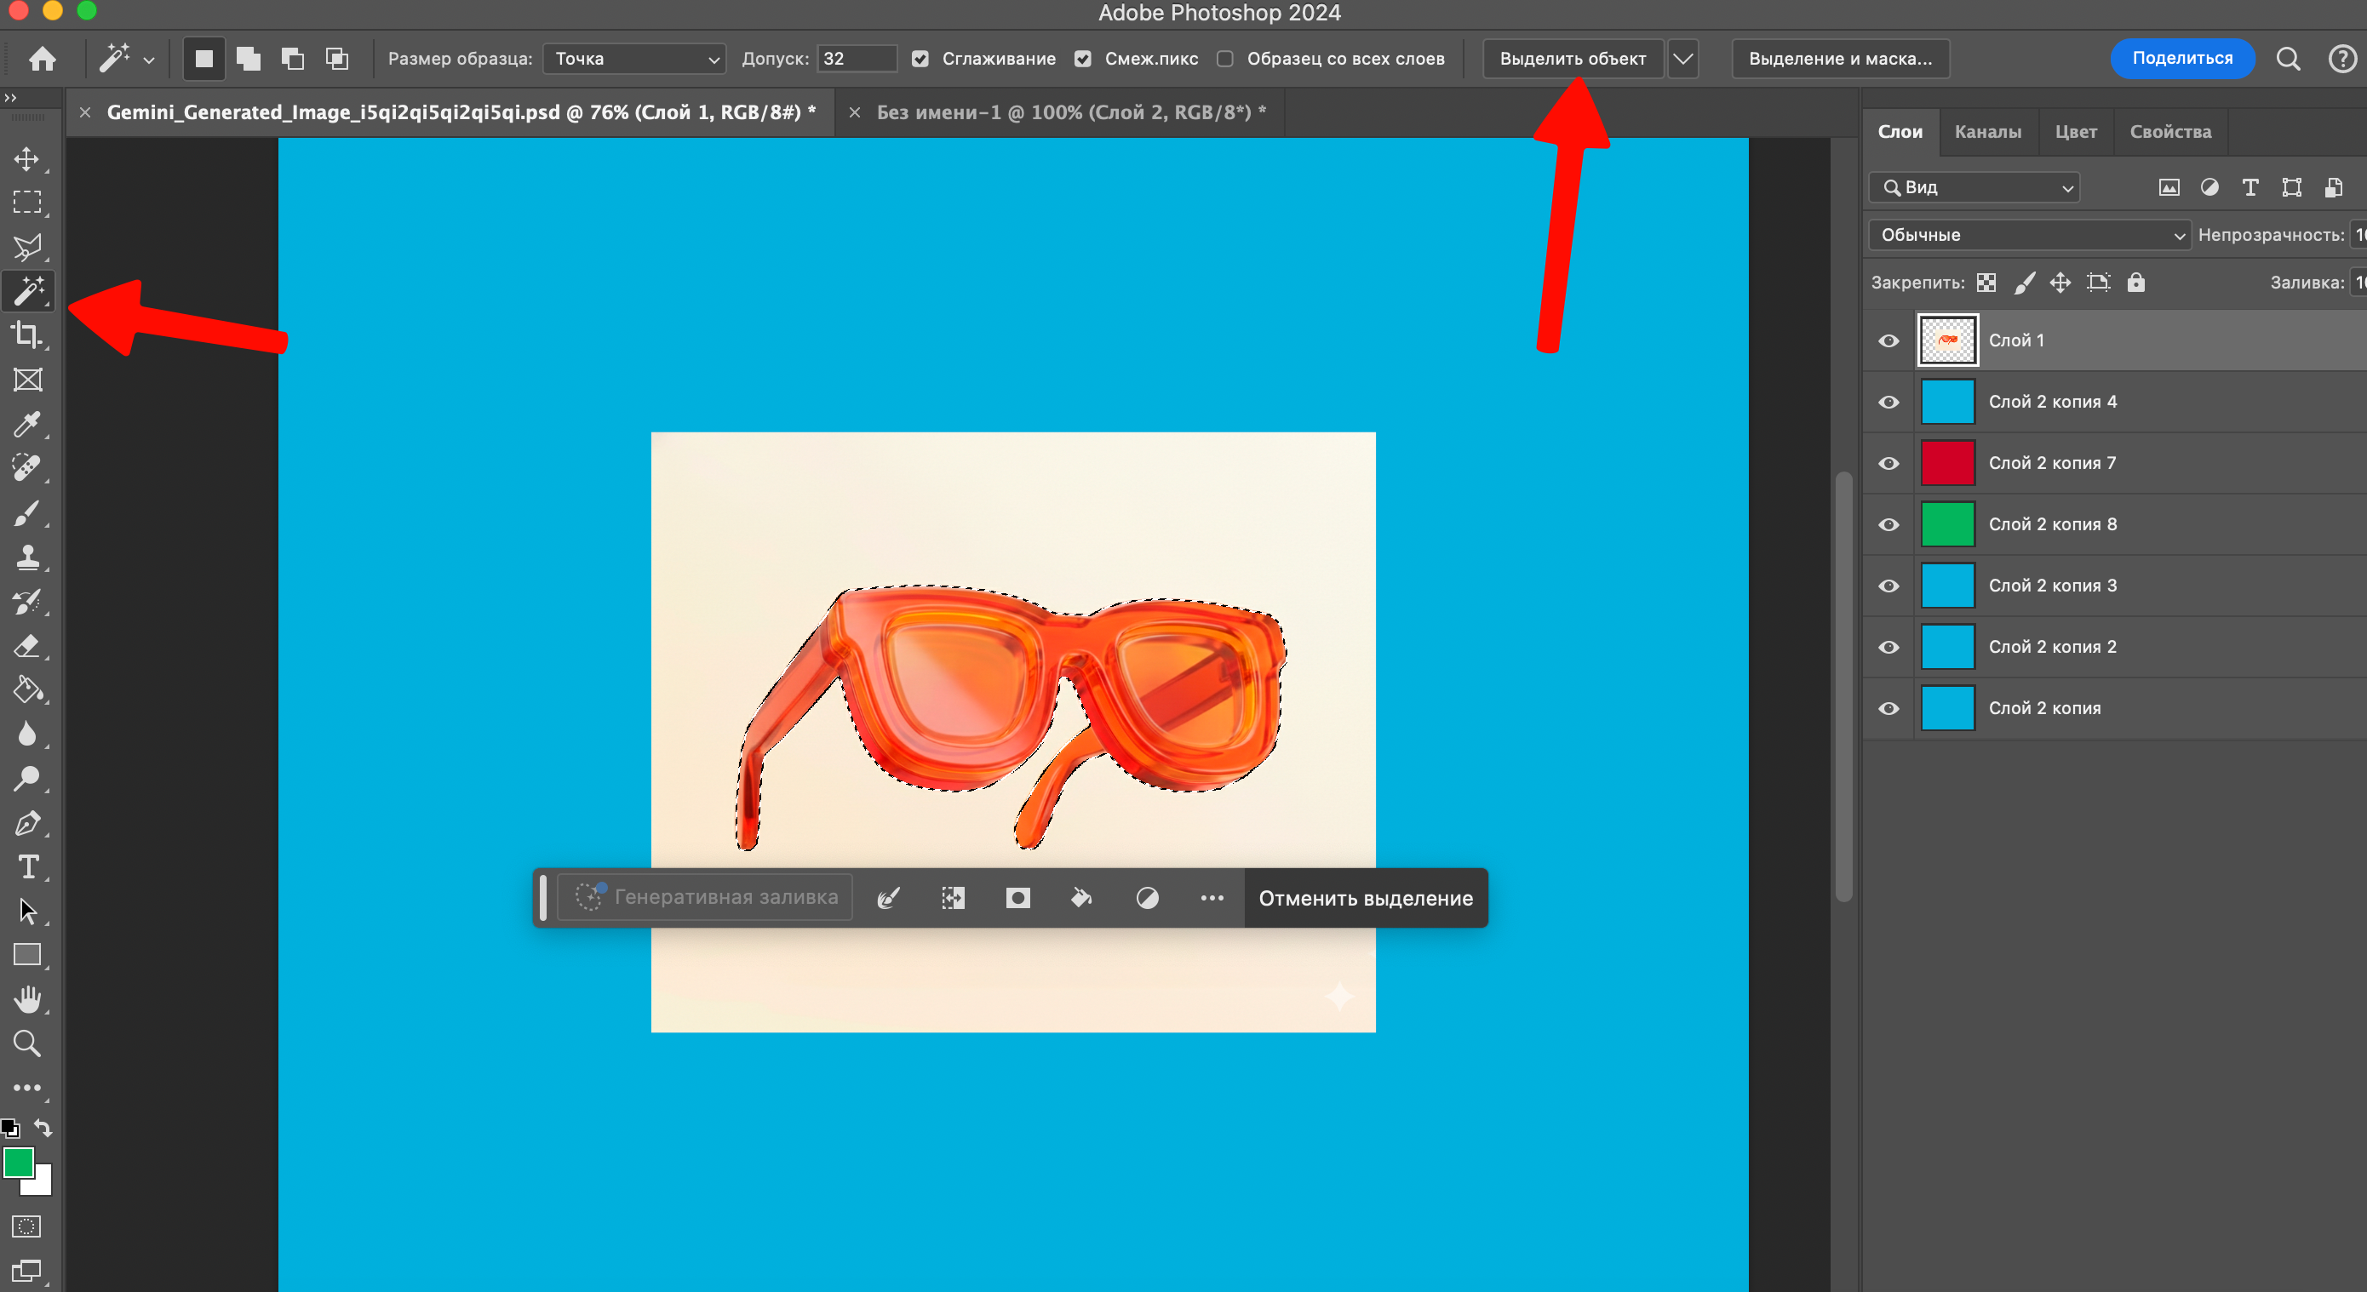Click the green foreground color swatch
Image resolution: width=2367 pixels, height=1292 pixels.
20,1164
